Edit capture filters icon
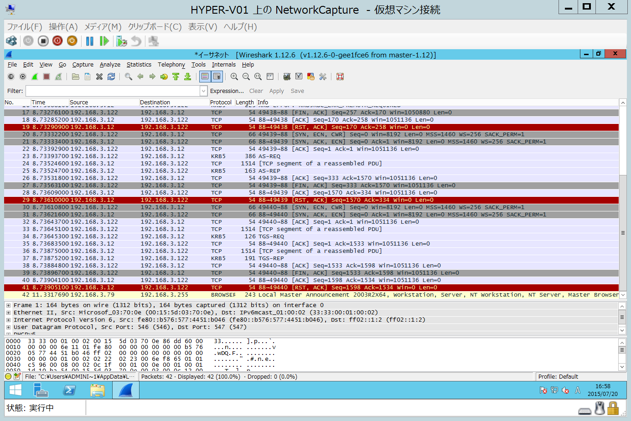This screenshot has height=421, width=631. [287, 77]
